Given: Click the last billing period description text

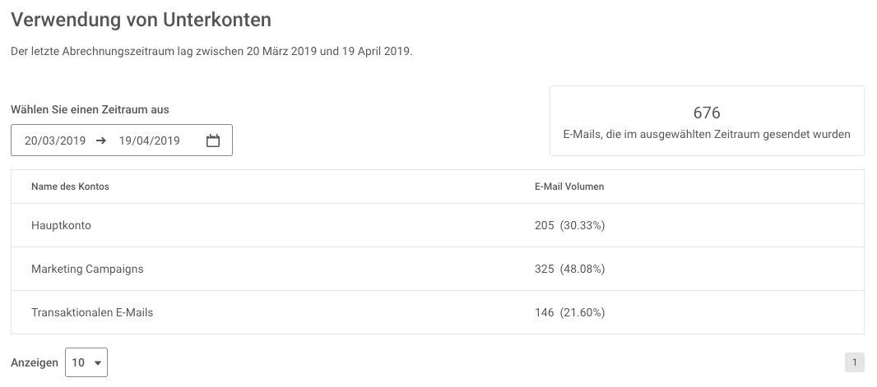Looking at the screenshot, I should 211,52.
